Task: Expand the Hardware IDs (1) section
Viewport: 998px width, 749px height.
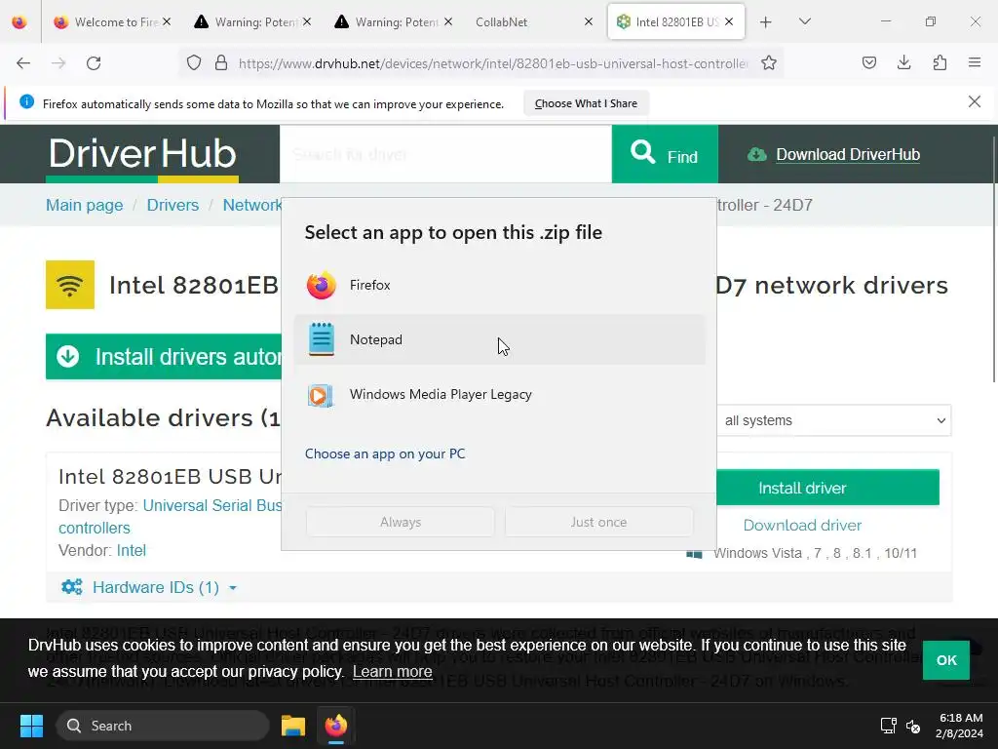Action: 155,587
